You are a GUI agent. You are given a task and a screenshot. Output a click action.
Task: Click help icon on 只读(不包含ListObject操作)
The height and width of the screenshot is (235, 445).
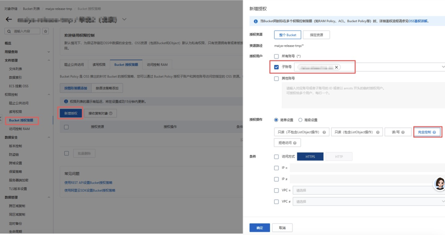click(324, 132)
